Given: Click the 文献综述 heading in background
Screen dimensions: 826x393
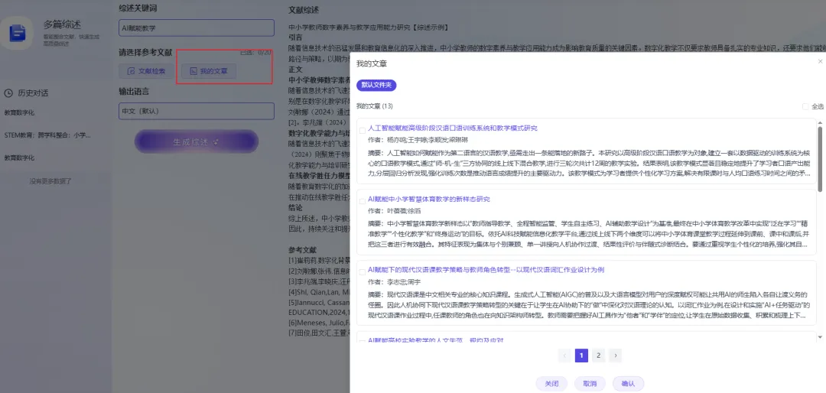Looking at the screenshot, I should click(304, 10).
